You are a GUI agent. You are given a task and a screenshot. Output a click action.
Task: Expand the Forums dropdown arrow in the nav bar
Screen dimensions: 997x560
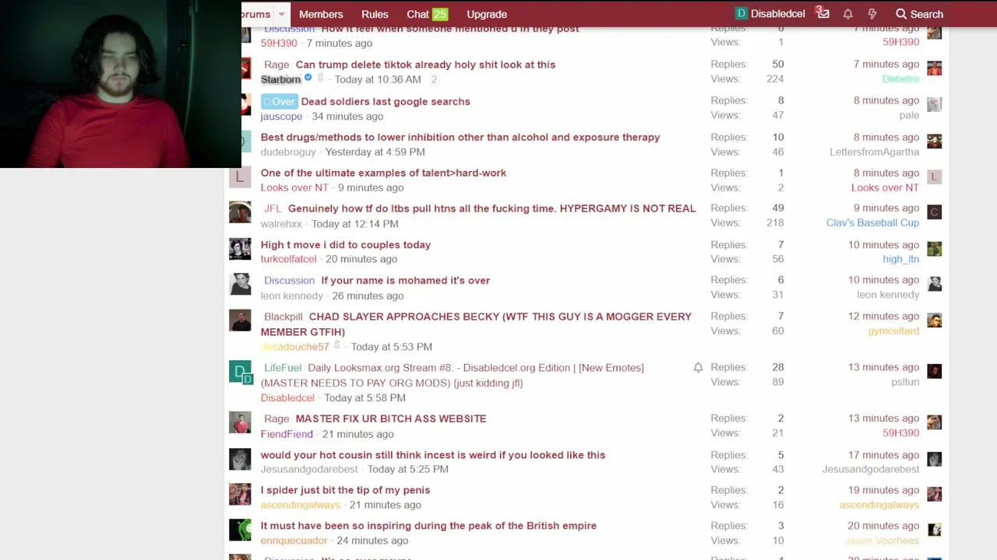point(281,14)
